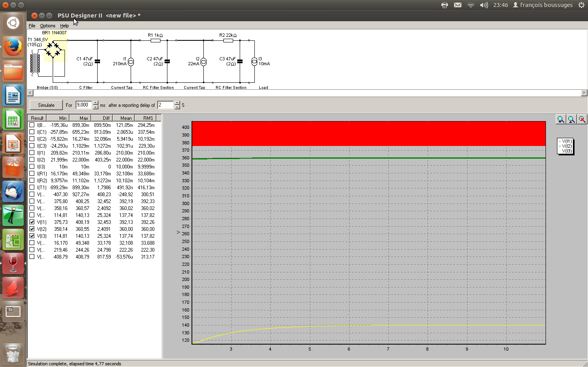Screen dimensions: 588x367
Task: Click the reset zoom icon with red X
Action: point(582,119)
